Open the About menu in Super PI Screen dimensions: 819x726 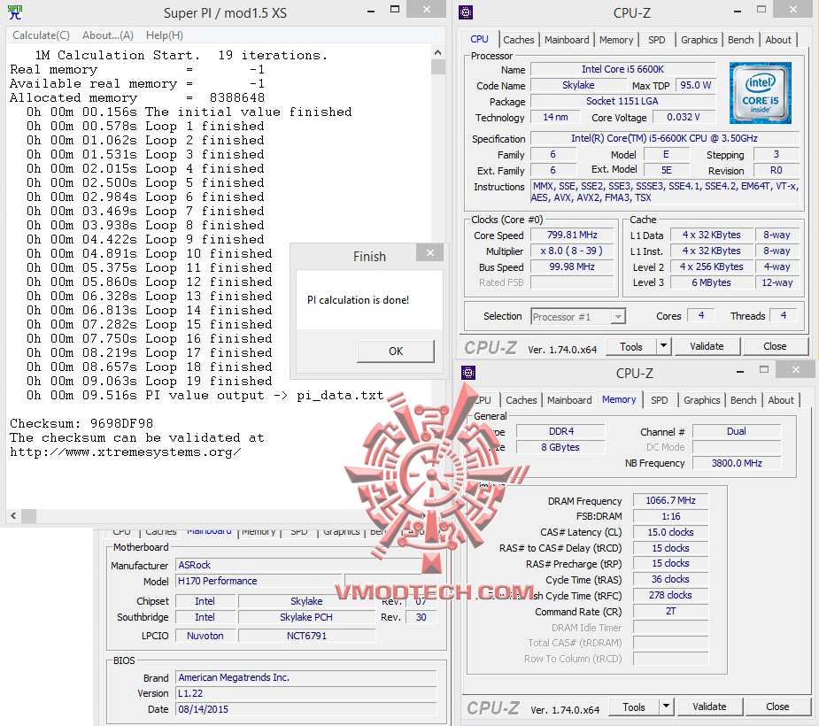tap(108, 35)
